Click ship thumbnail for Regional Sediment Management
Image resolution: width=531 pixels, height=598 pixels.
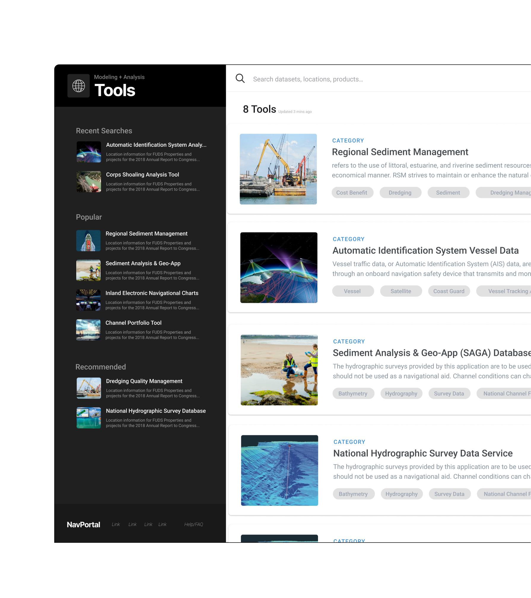[x=88, y=241]
